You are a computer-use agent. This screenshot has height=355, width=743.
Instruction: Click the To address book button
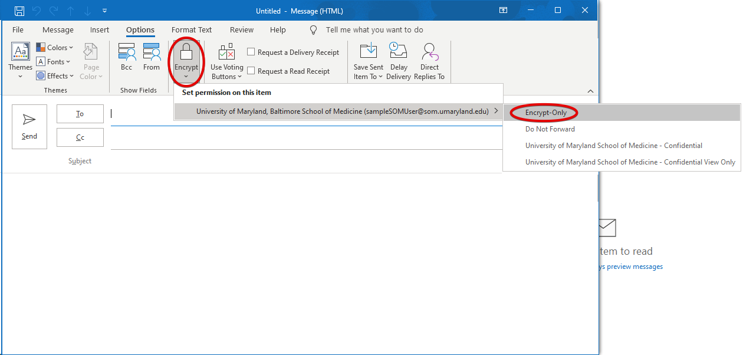coord(80,114)
